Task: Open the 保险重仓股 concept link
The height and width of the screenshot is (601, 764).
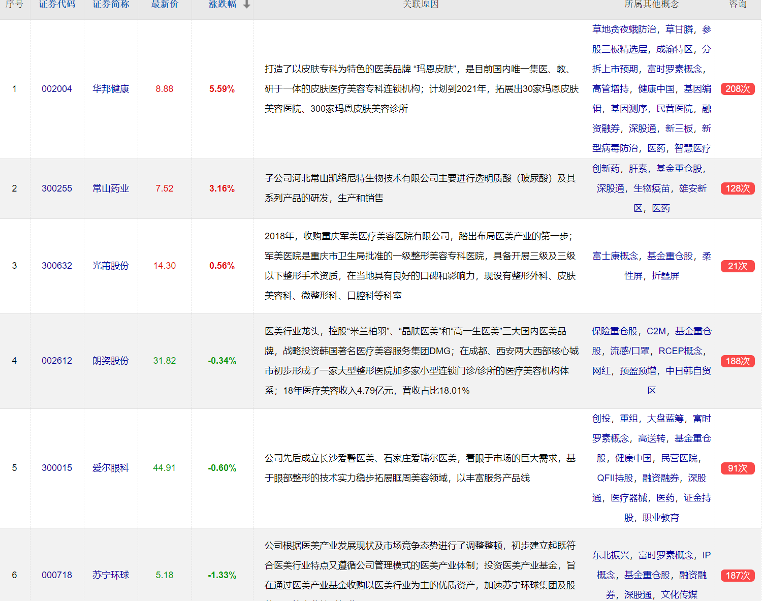Action: coord(615,331)
